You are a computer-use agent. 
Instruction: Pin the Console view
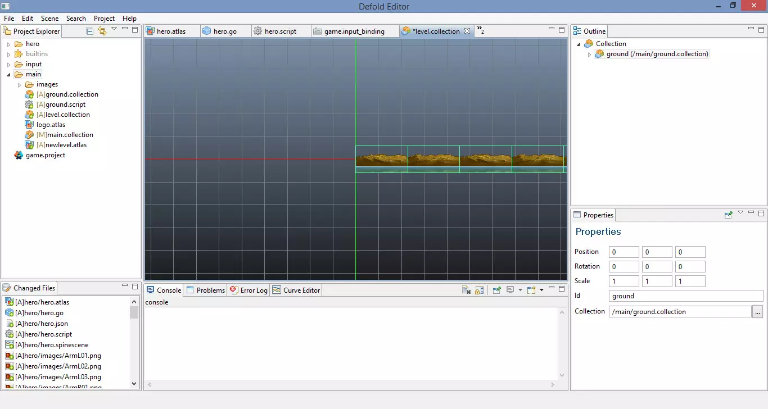(x=497, y=290)
